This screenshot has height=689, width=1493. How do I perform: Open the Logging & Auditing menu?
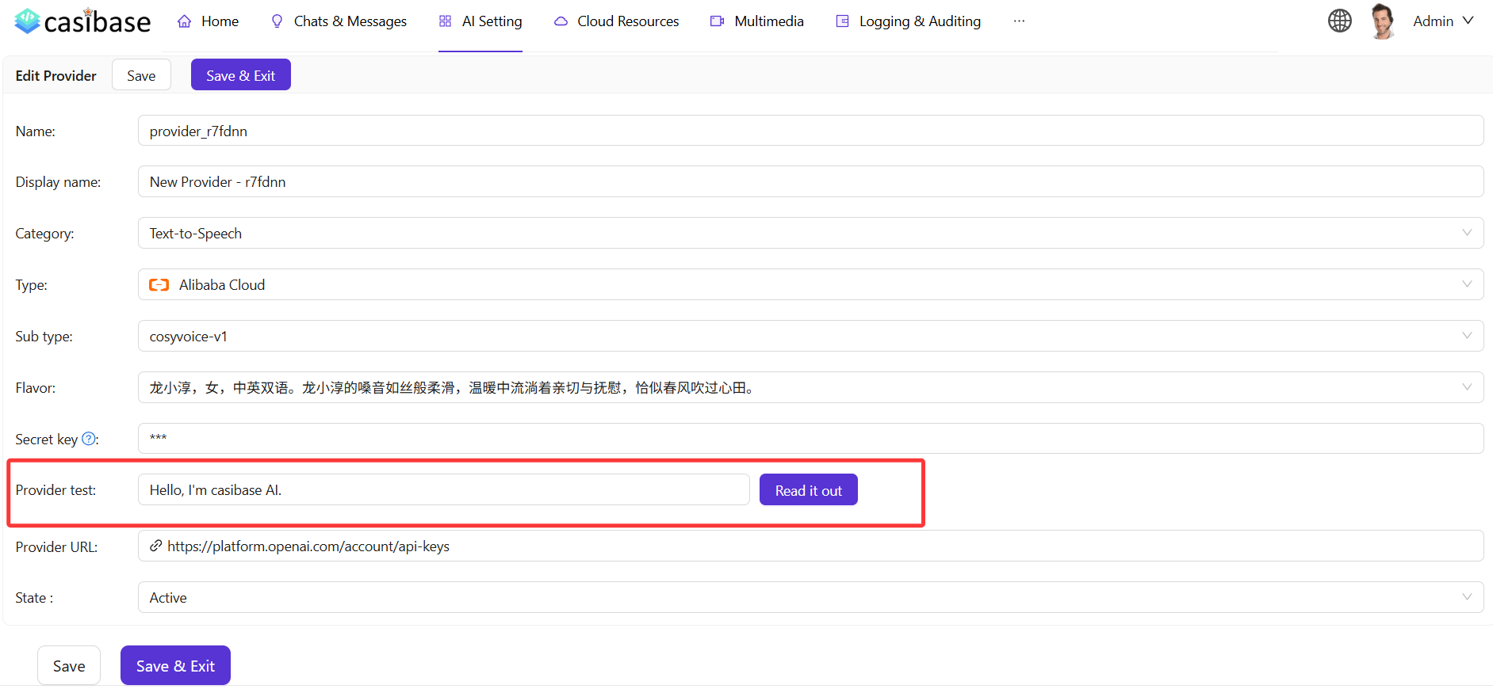(x=919, y=21)
